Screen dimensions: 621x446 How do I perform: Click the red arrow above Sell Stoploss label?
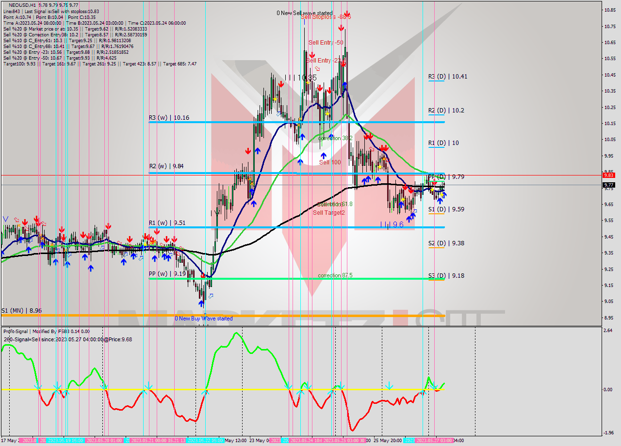coord(347,14)
